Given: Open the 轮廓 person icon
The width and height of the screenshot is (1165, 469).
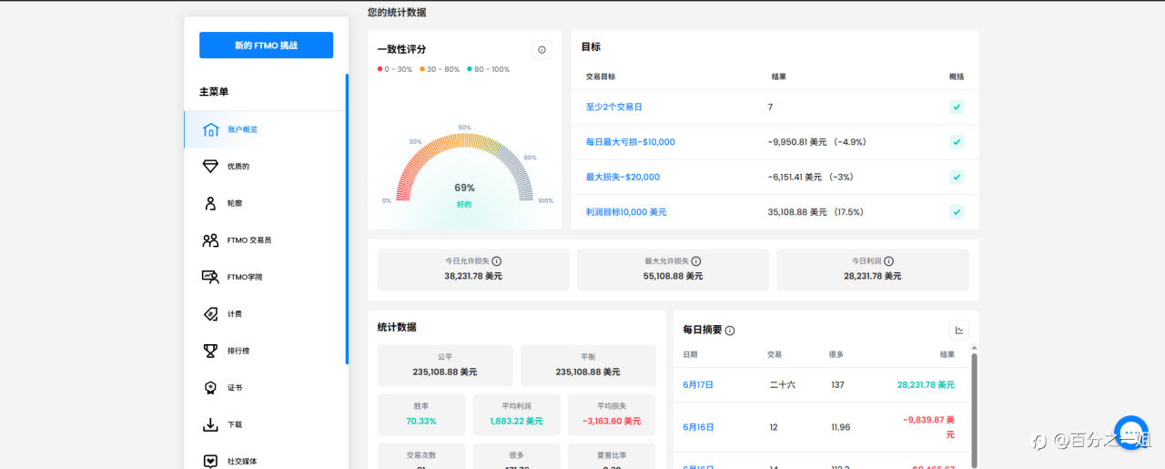Looking at the screenshot, I should tap(210, 203).
